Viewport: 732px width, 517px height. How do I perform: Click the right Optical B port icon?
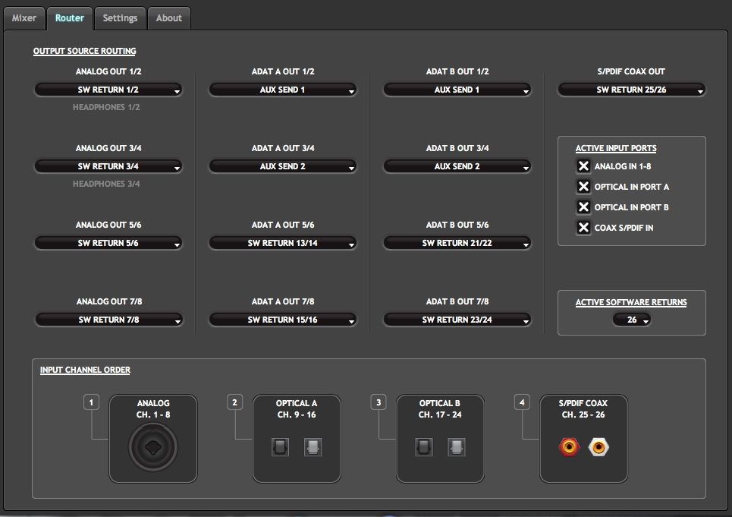pyautogui.click(x=457, y=447)
